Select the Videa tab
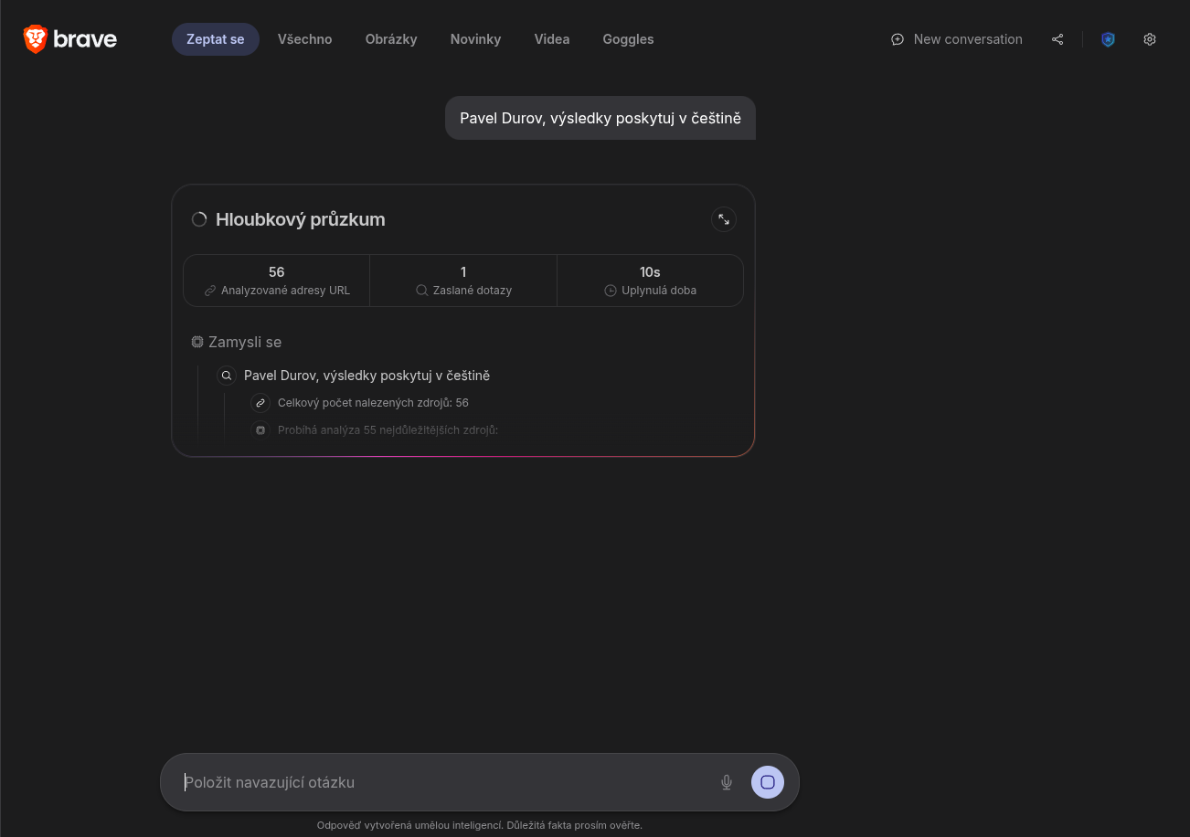1190x837 pixels. 552,39
